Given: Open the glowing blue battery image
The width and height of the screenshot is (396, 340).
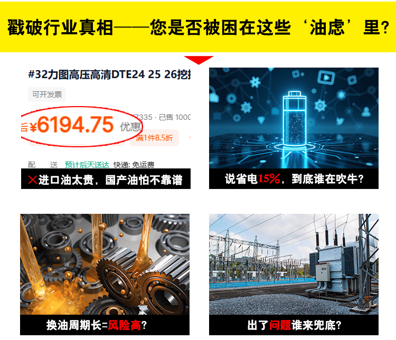Looking at the screenshot, I should pos(294,118).
